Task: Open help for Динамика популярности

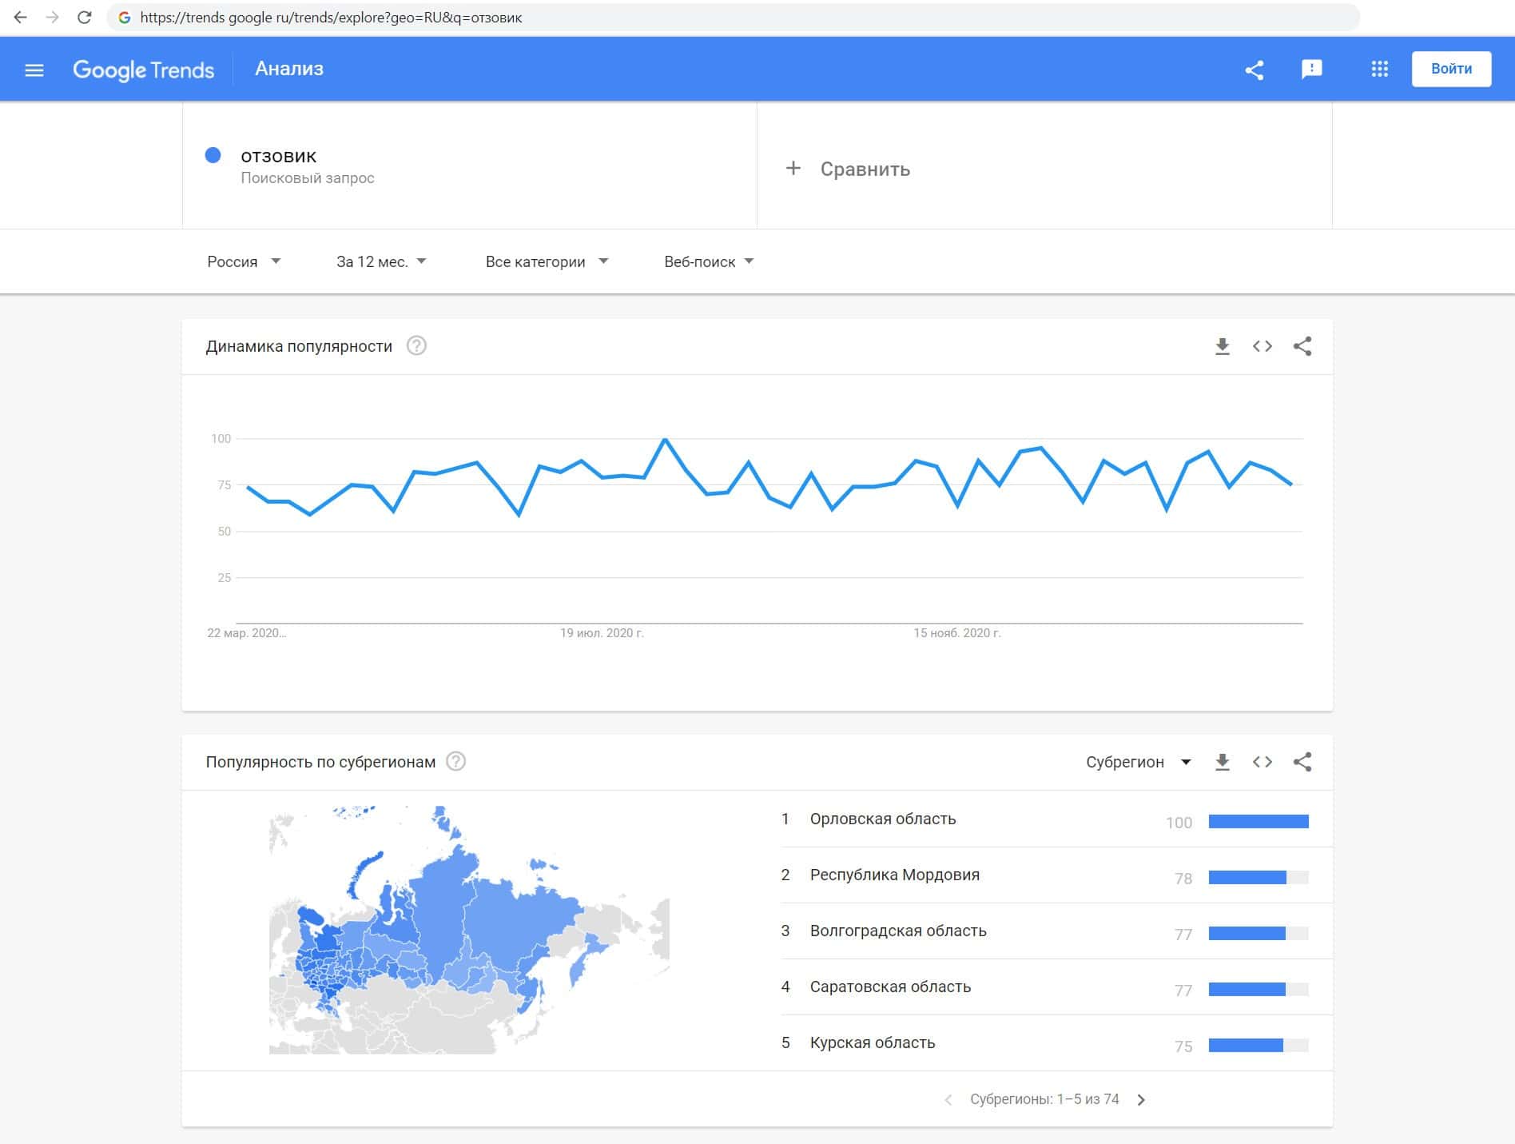Action: pos(416,346)
